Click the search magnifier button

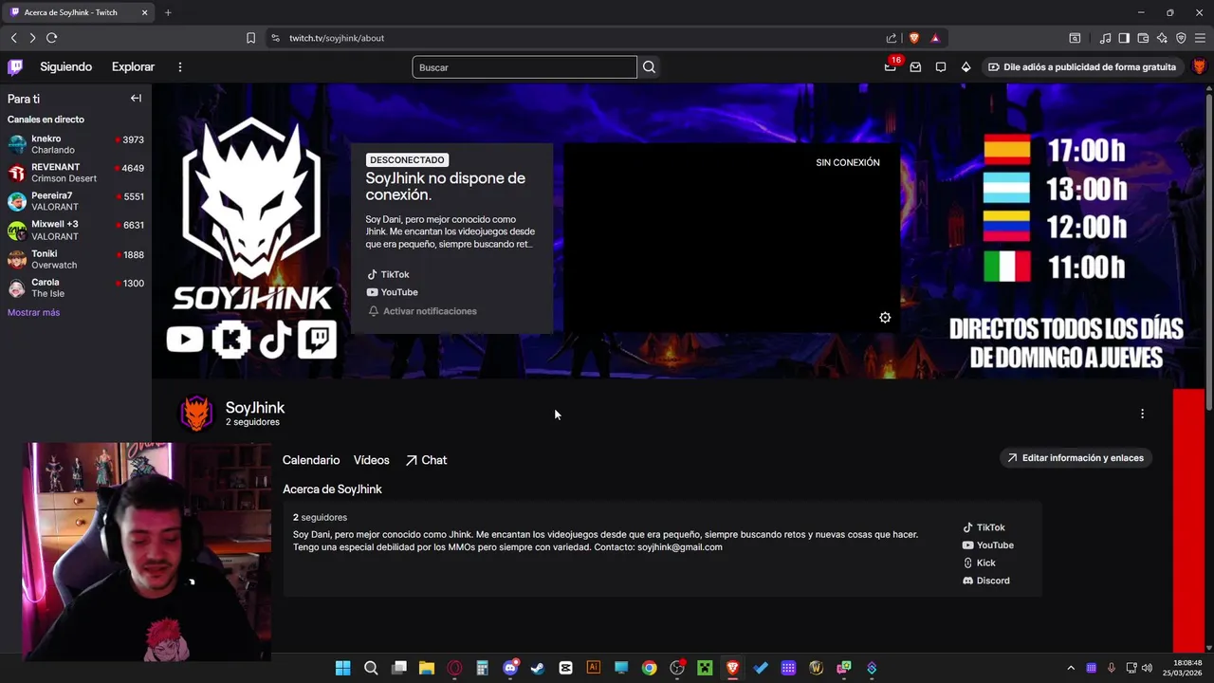649,67
